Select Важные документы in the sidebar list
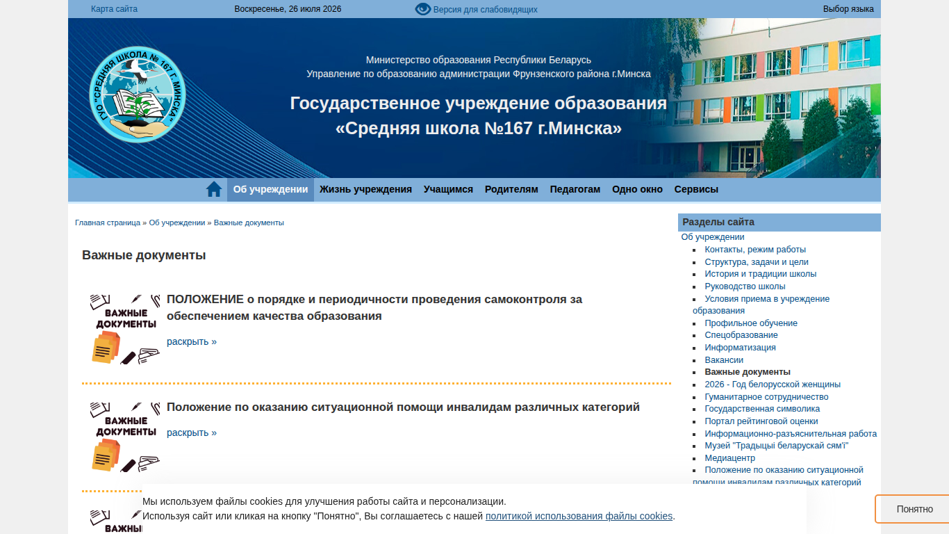Screen dimensions: 949x534 point(748,372)
